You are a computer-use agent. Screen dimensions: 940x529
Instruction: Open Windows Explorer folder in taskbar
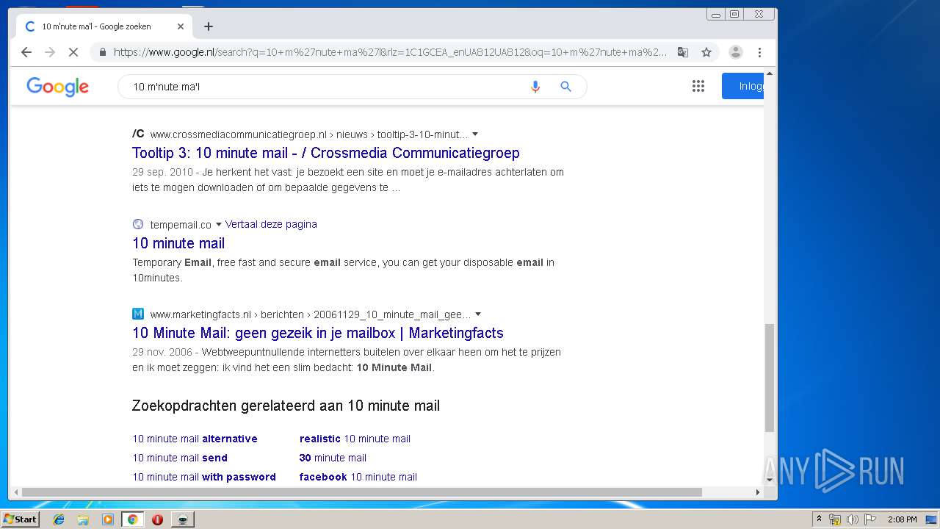tap(83, 519)
